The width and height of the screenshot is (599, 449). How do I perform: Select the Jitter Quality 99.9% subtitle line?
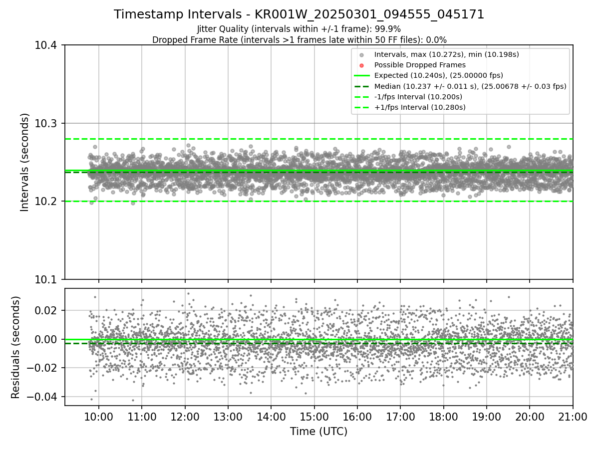coord(299,29)
